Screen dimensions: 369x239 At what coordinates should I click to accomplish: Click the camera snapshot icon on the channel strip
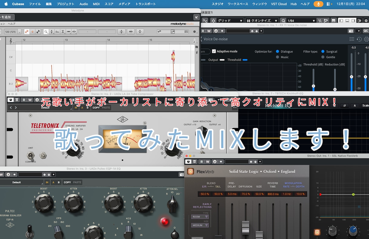(x=351, y=31)
